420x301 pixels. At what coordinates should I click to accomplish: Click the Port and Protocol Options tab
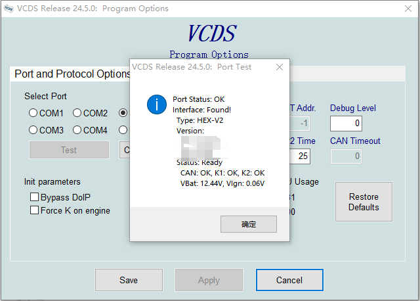pyautogui.click(x=72, y=74)
